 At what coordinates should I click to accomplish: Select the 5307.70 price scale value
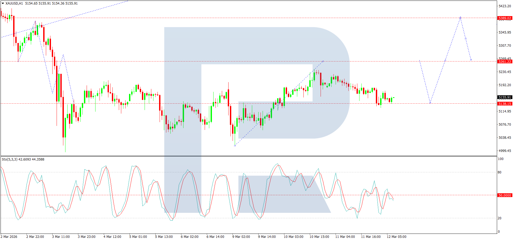tap(505, 46)
